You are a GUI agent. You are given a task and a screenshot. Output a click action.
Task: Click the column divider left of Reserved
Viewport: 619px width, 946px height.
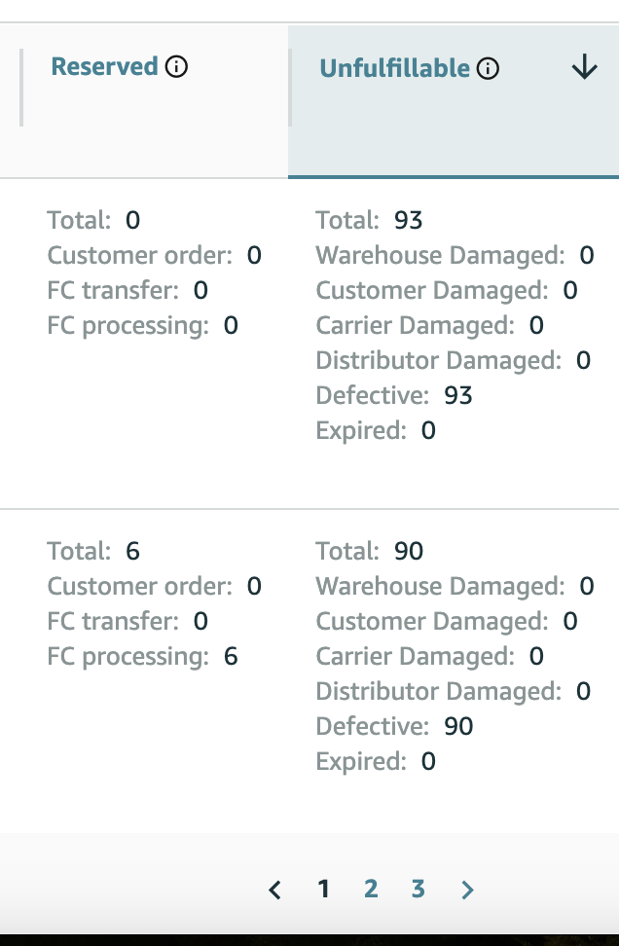point(21,88)
